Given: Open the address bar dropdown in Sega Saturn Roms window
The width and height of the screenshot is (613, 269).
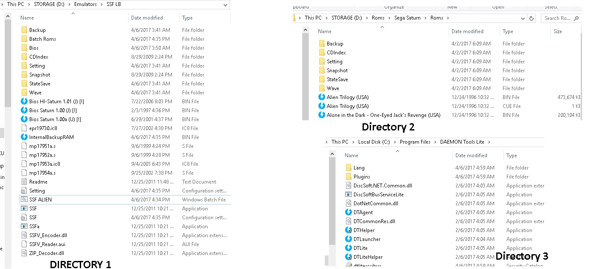Looking at the screenshot, I should tap(523, 18).
